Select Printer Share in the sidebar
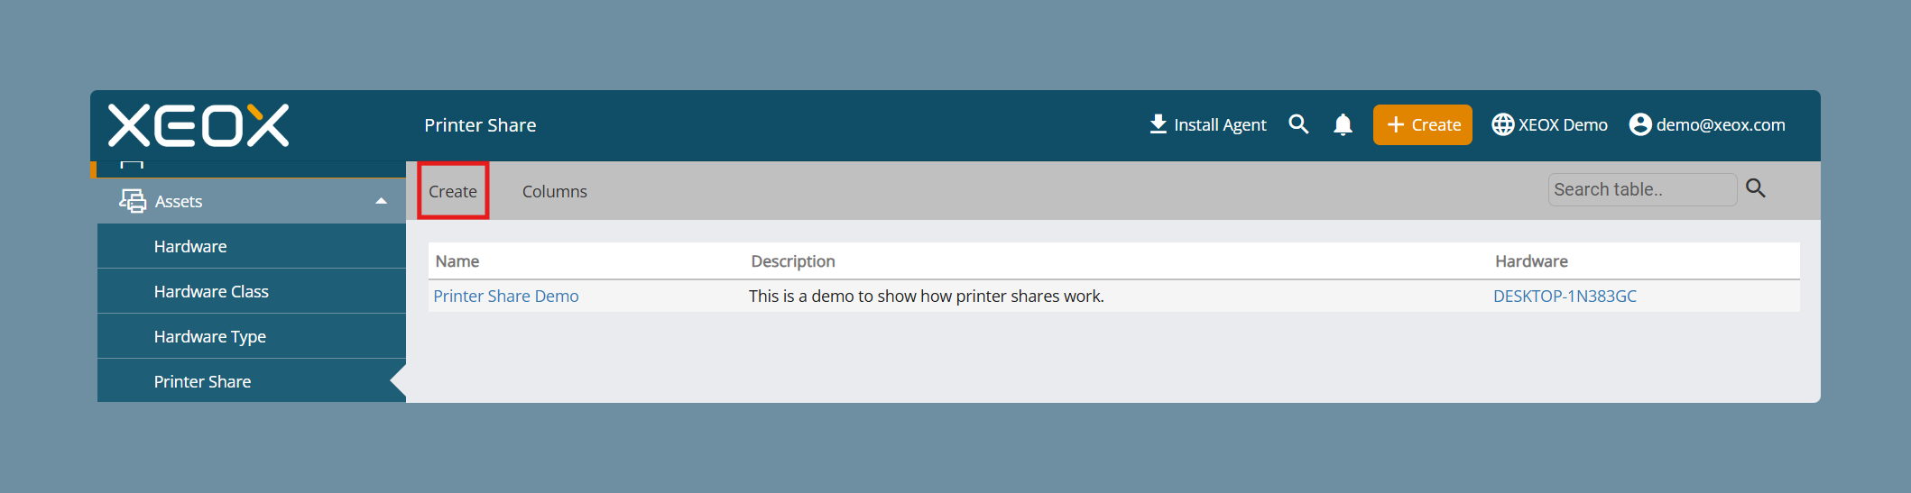This screenshot has height=493, width=1911. [252, 381]
